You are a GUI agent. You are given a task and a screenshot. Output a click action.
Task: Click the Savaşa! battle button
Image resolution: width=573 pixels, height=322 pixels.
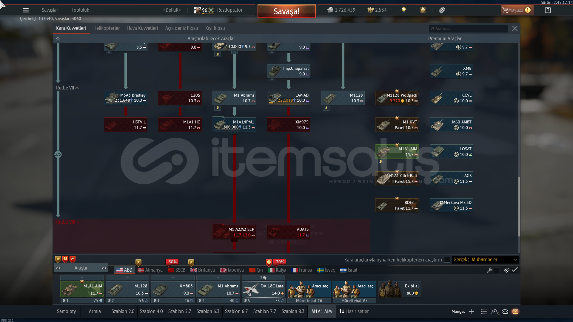(x=286, y=11)
